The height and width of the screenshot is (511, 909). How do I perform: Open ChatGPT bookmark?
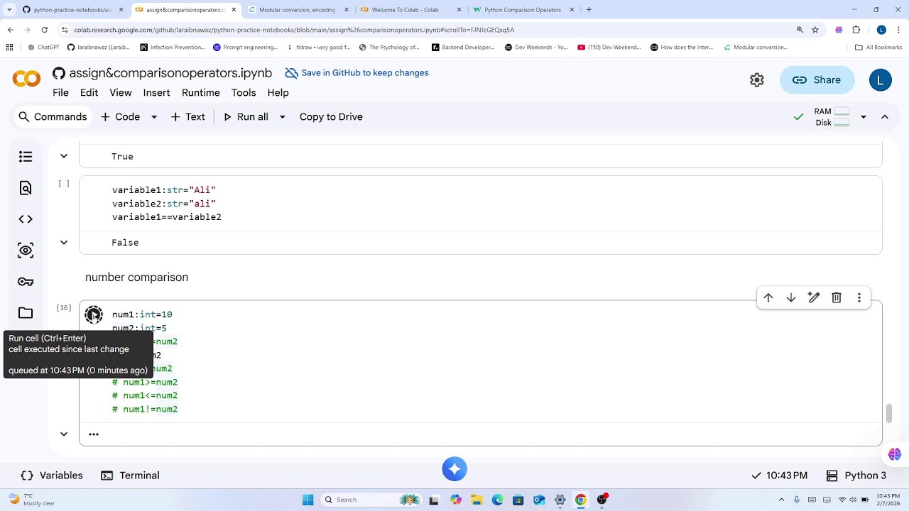tap(43, 48)
